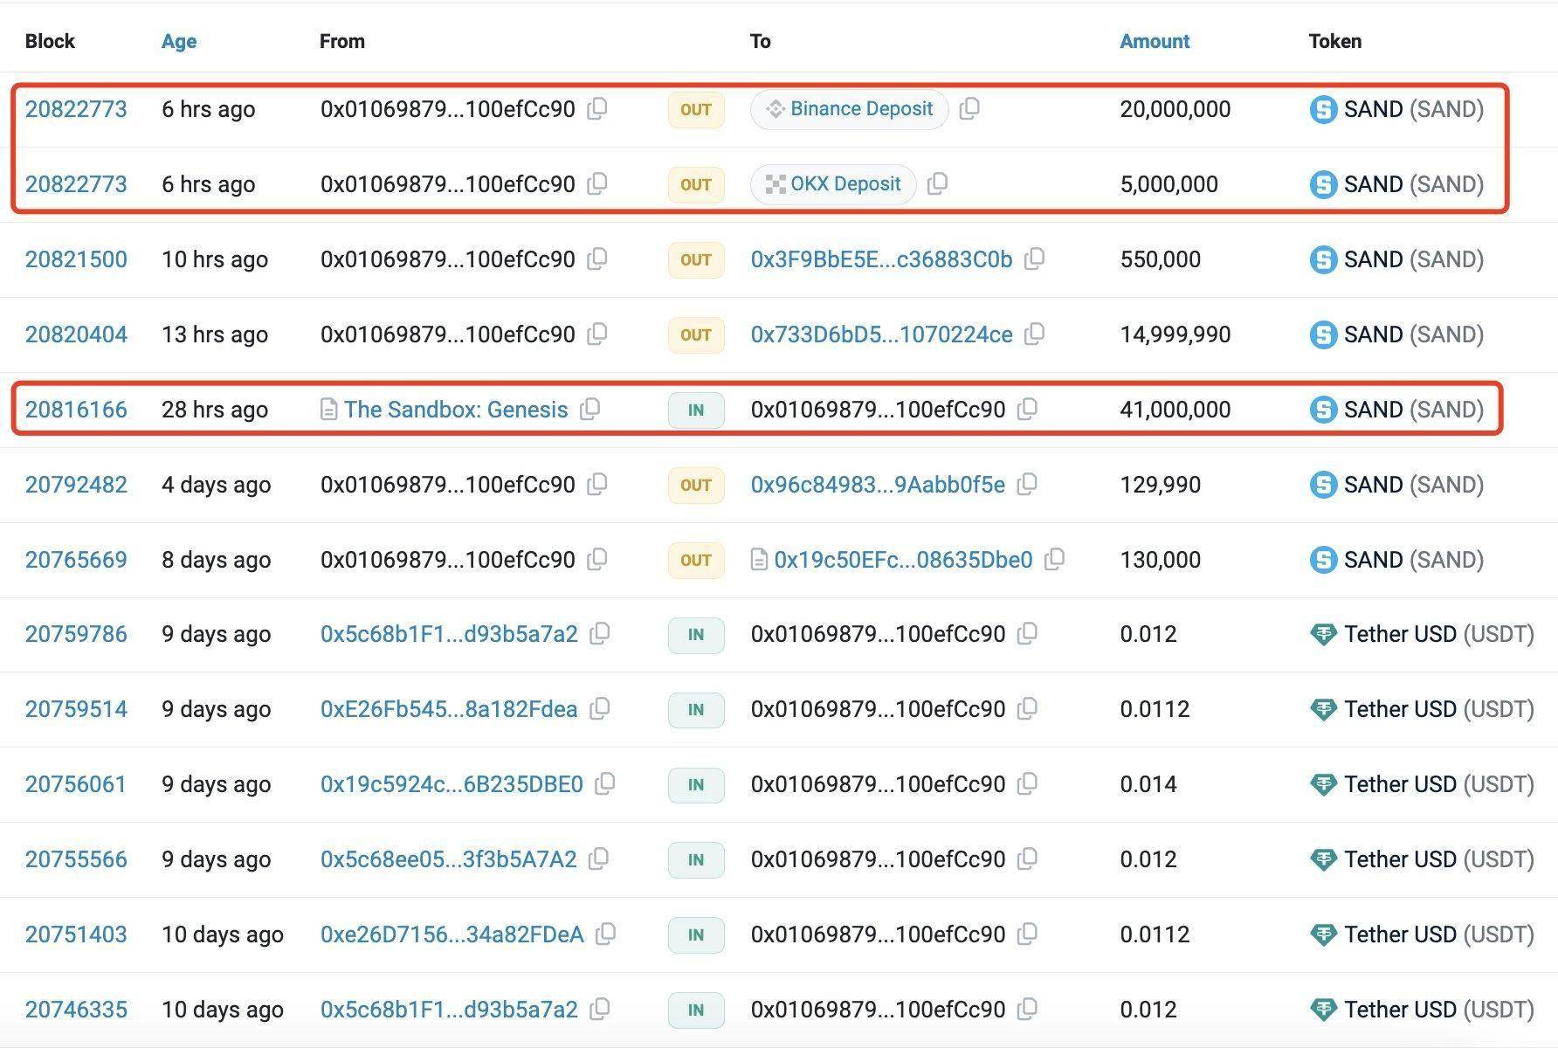Open block 20746335 at the bottom
1558x1048 pixels.
pyautogui.click(x=76, y=1010)
